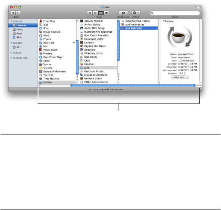Click the horizontal scrollbar thumb

pos(133,85)
